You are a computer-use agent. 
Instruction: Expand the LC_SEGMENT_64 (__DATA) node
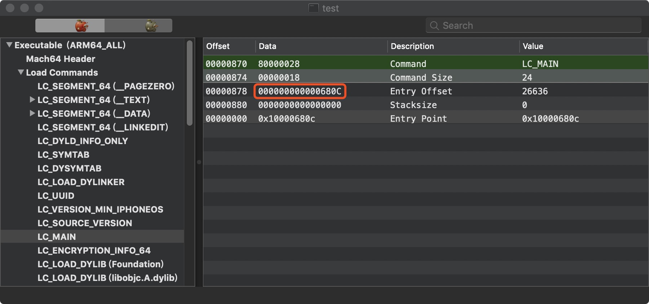click(32, 113)
